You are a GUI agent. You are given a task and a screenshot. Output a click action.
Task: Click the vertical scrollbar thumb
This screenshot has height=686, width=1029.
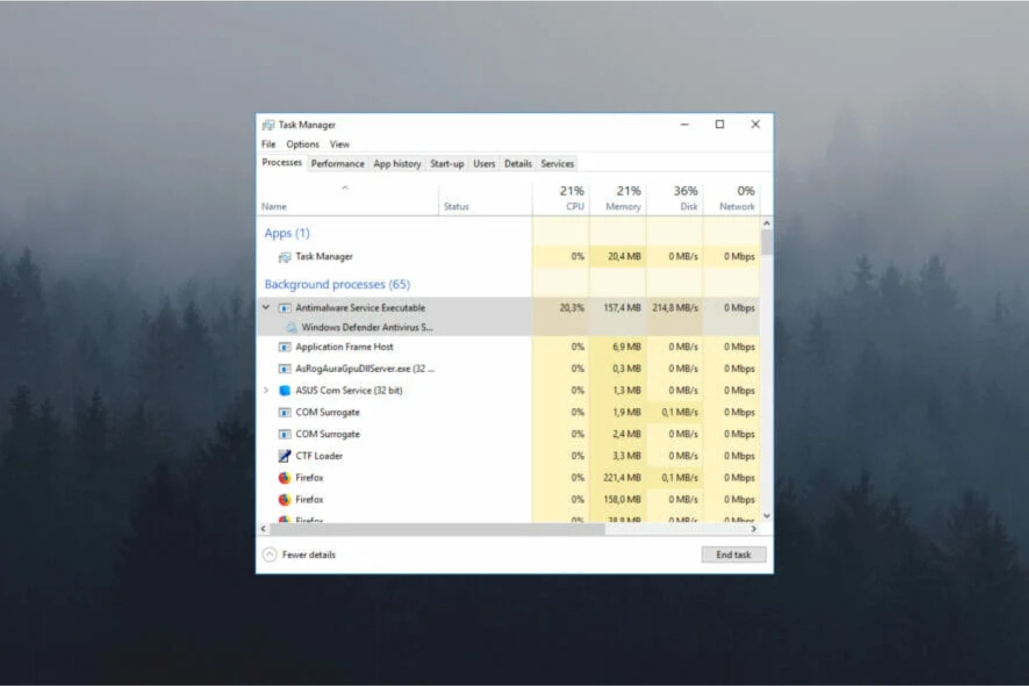[766, 243]
